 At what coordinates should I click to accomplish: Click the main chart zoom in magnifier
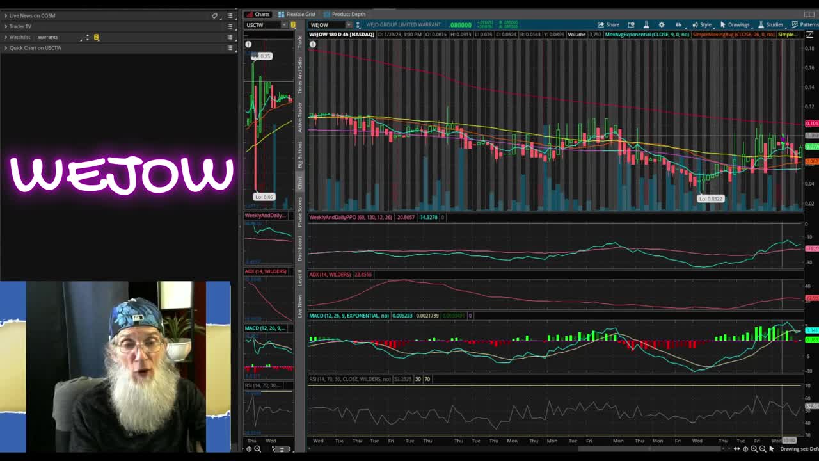[754, 449]
